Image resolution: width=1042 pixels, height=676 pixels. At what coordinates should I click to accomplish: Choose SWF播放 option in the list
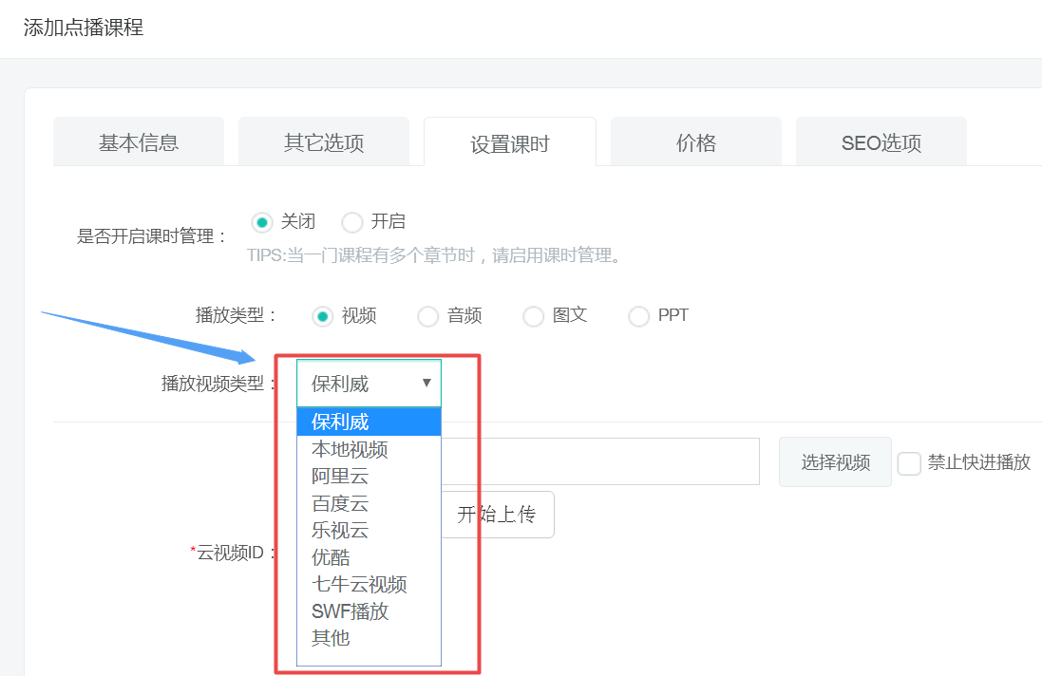click(350, 610)
